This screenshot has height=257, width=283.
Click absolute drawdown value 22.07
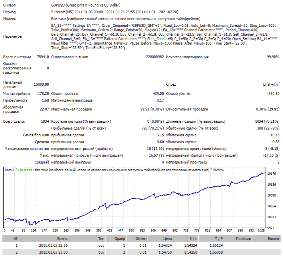tap(44, 109)
